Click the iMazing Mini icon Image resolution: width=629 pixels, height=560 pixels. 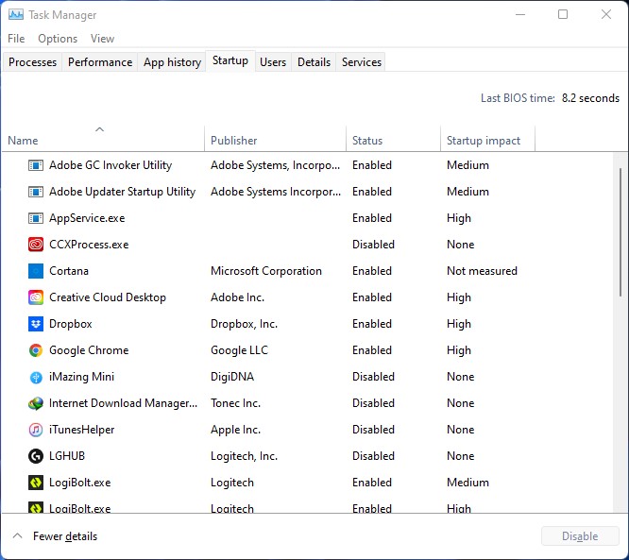(36, 377)
